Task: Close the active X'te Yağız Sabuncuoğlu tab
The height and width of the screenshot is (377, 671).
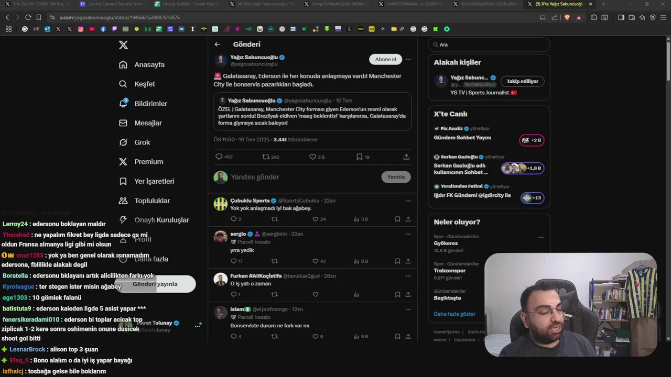Action: (591, 4)
